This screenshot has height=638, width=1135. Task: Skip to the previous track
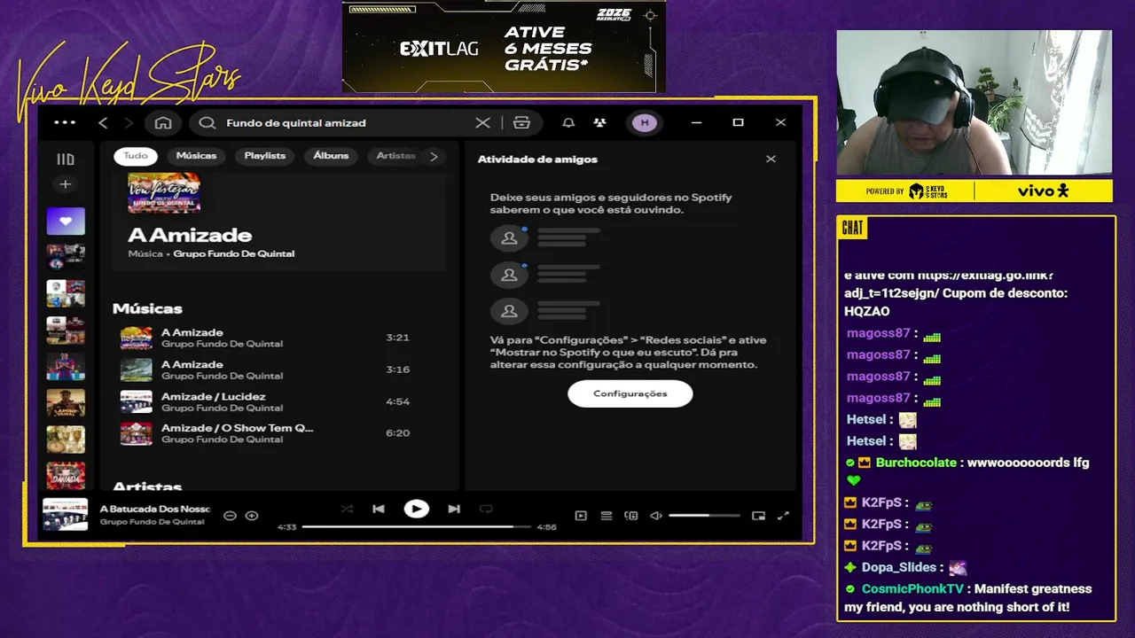coord(379,509)
